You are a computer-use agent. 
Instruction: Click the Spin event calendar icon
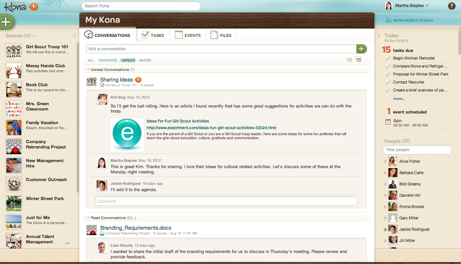click(388, 122)
